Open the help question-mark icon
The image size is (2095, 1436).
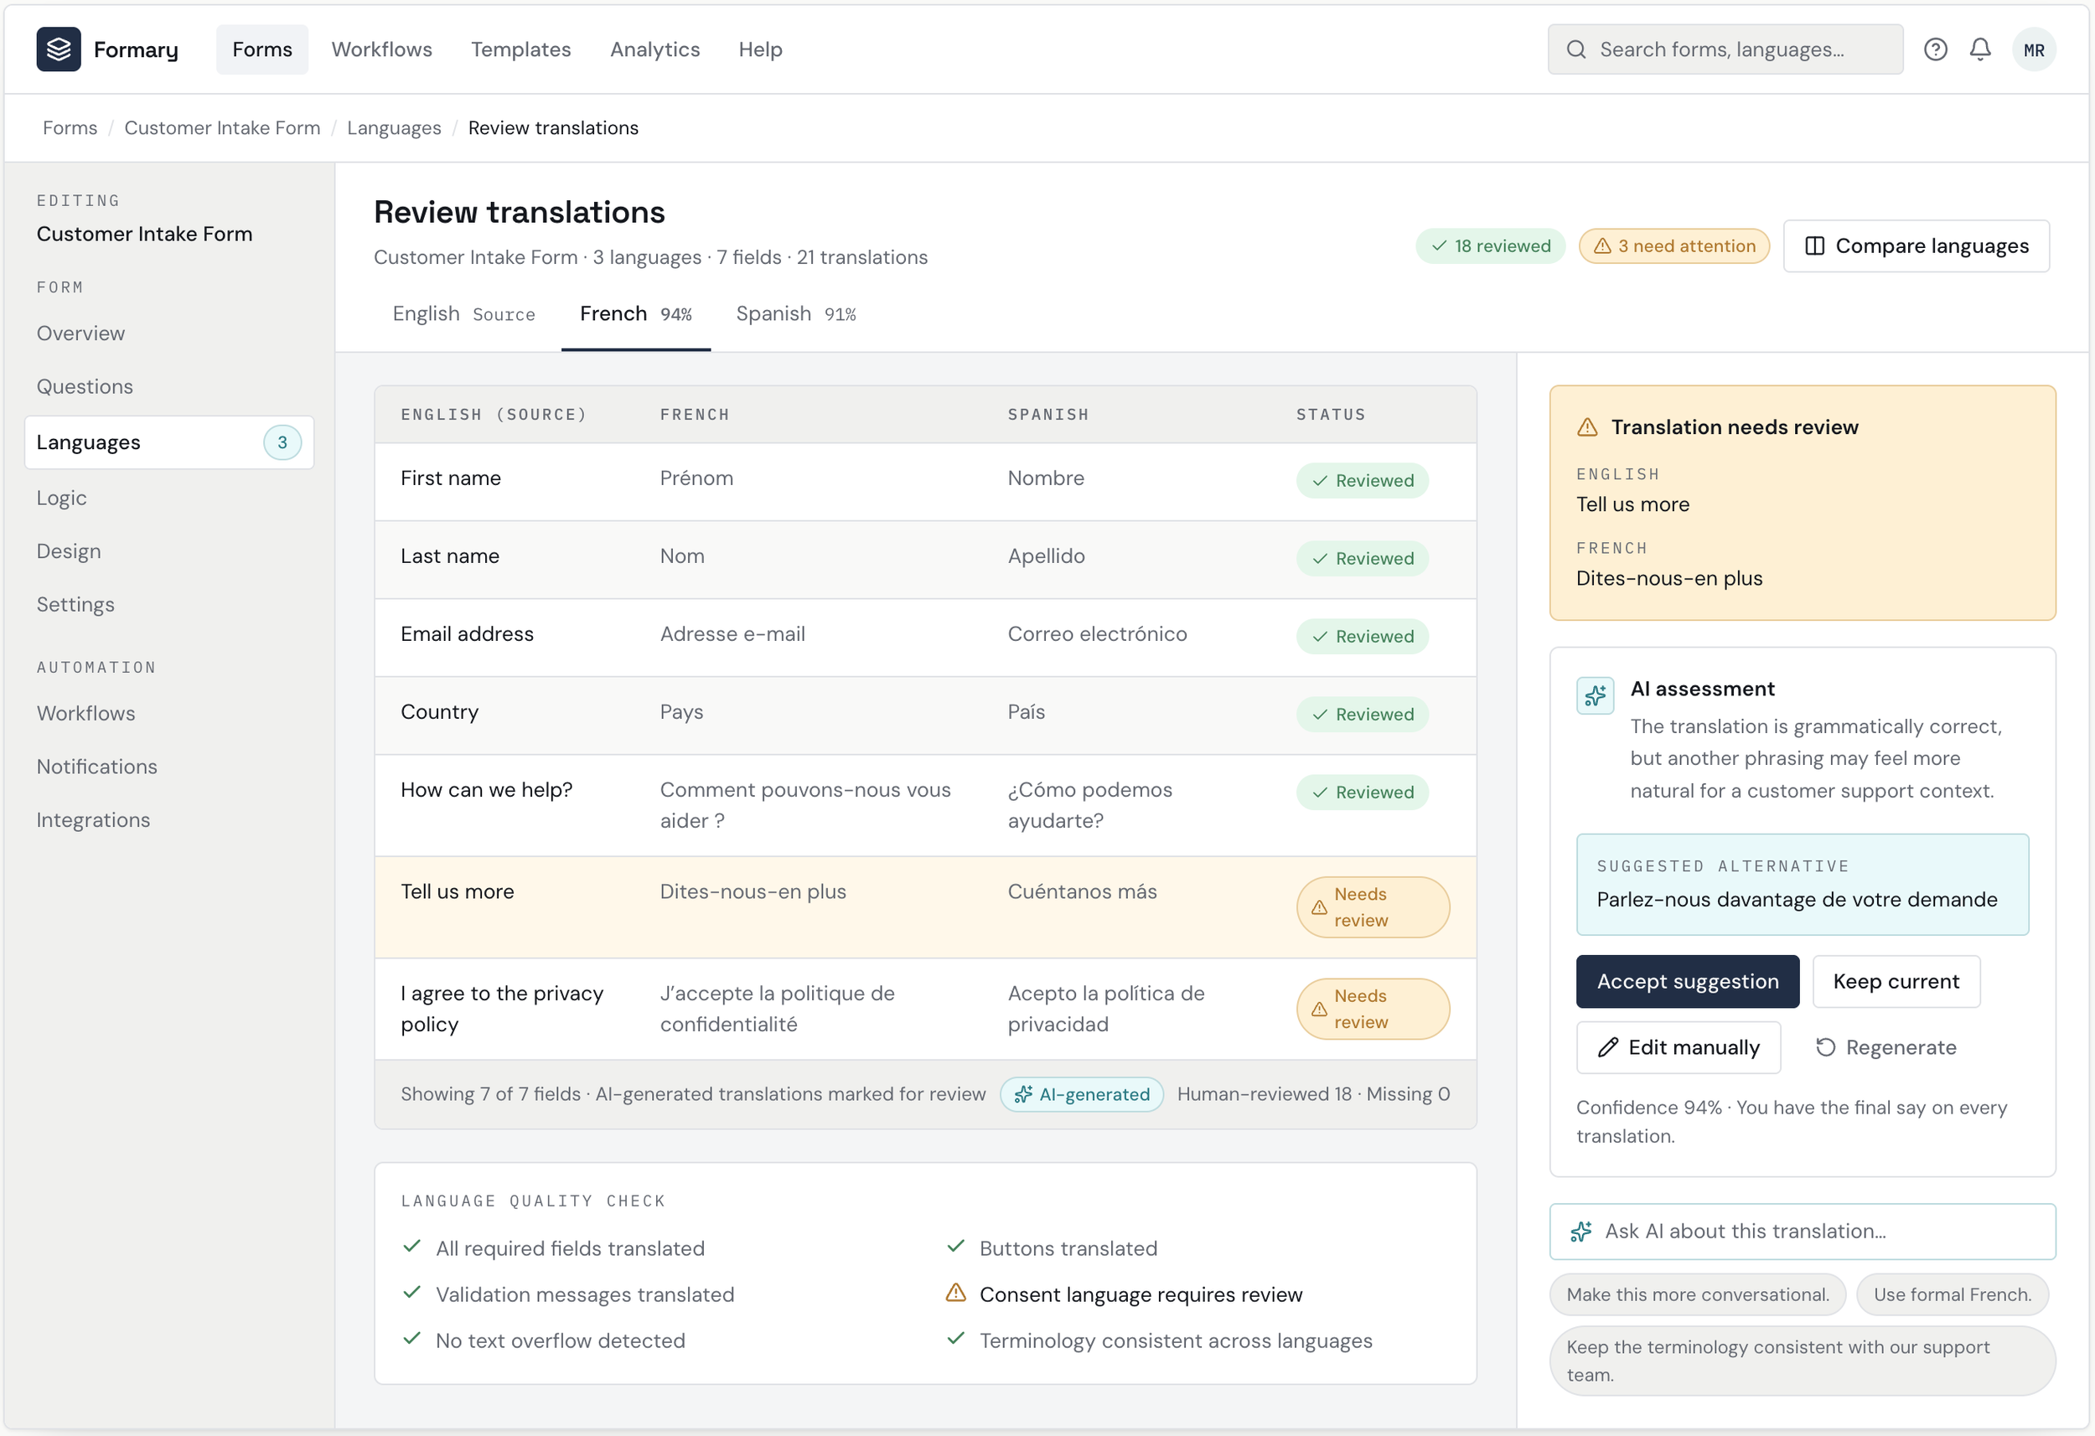click(x=1936, y=49)
